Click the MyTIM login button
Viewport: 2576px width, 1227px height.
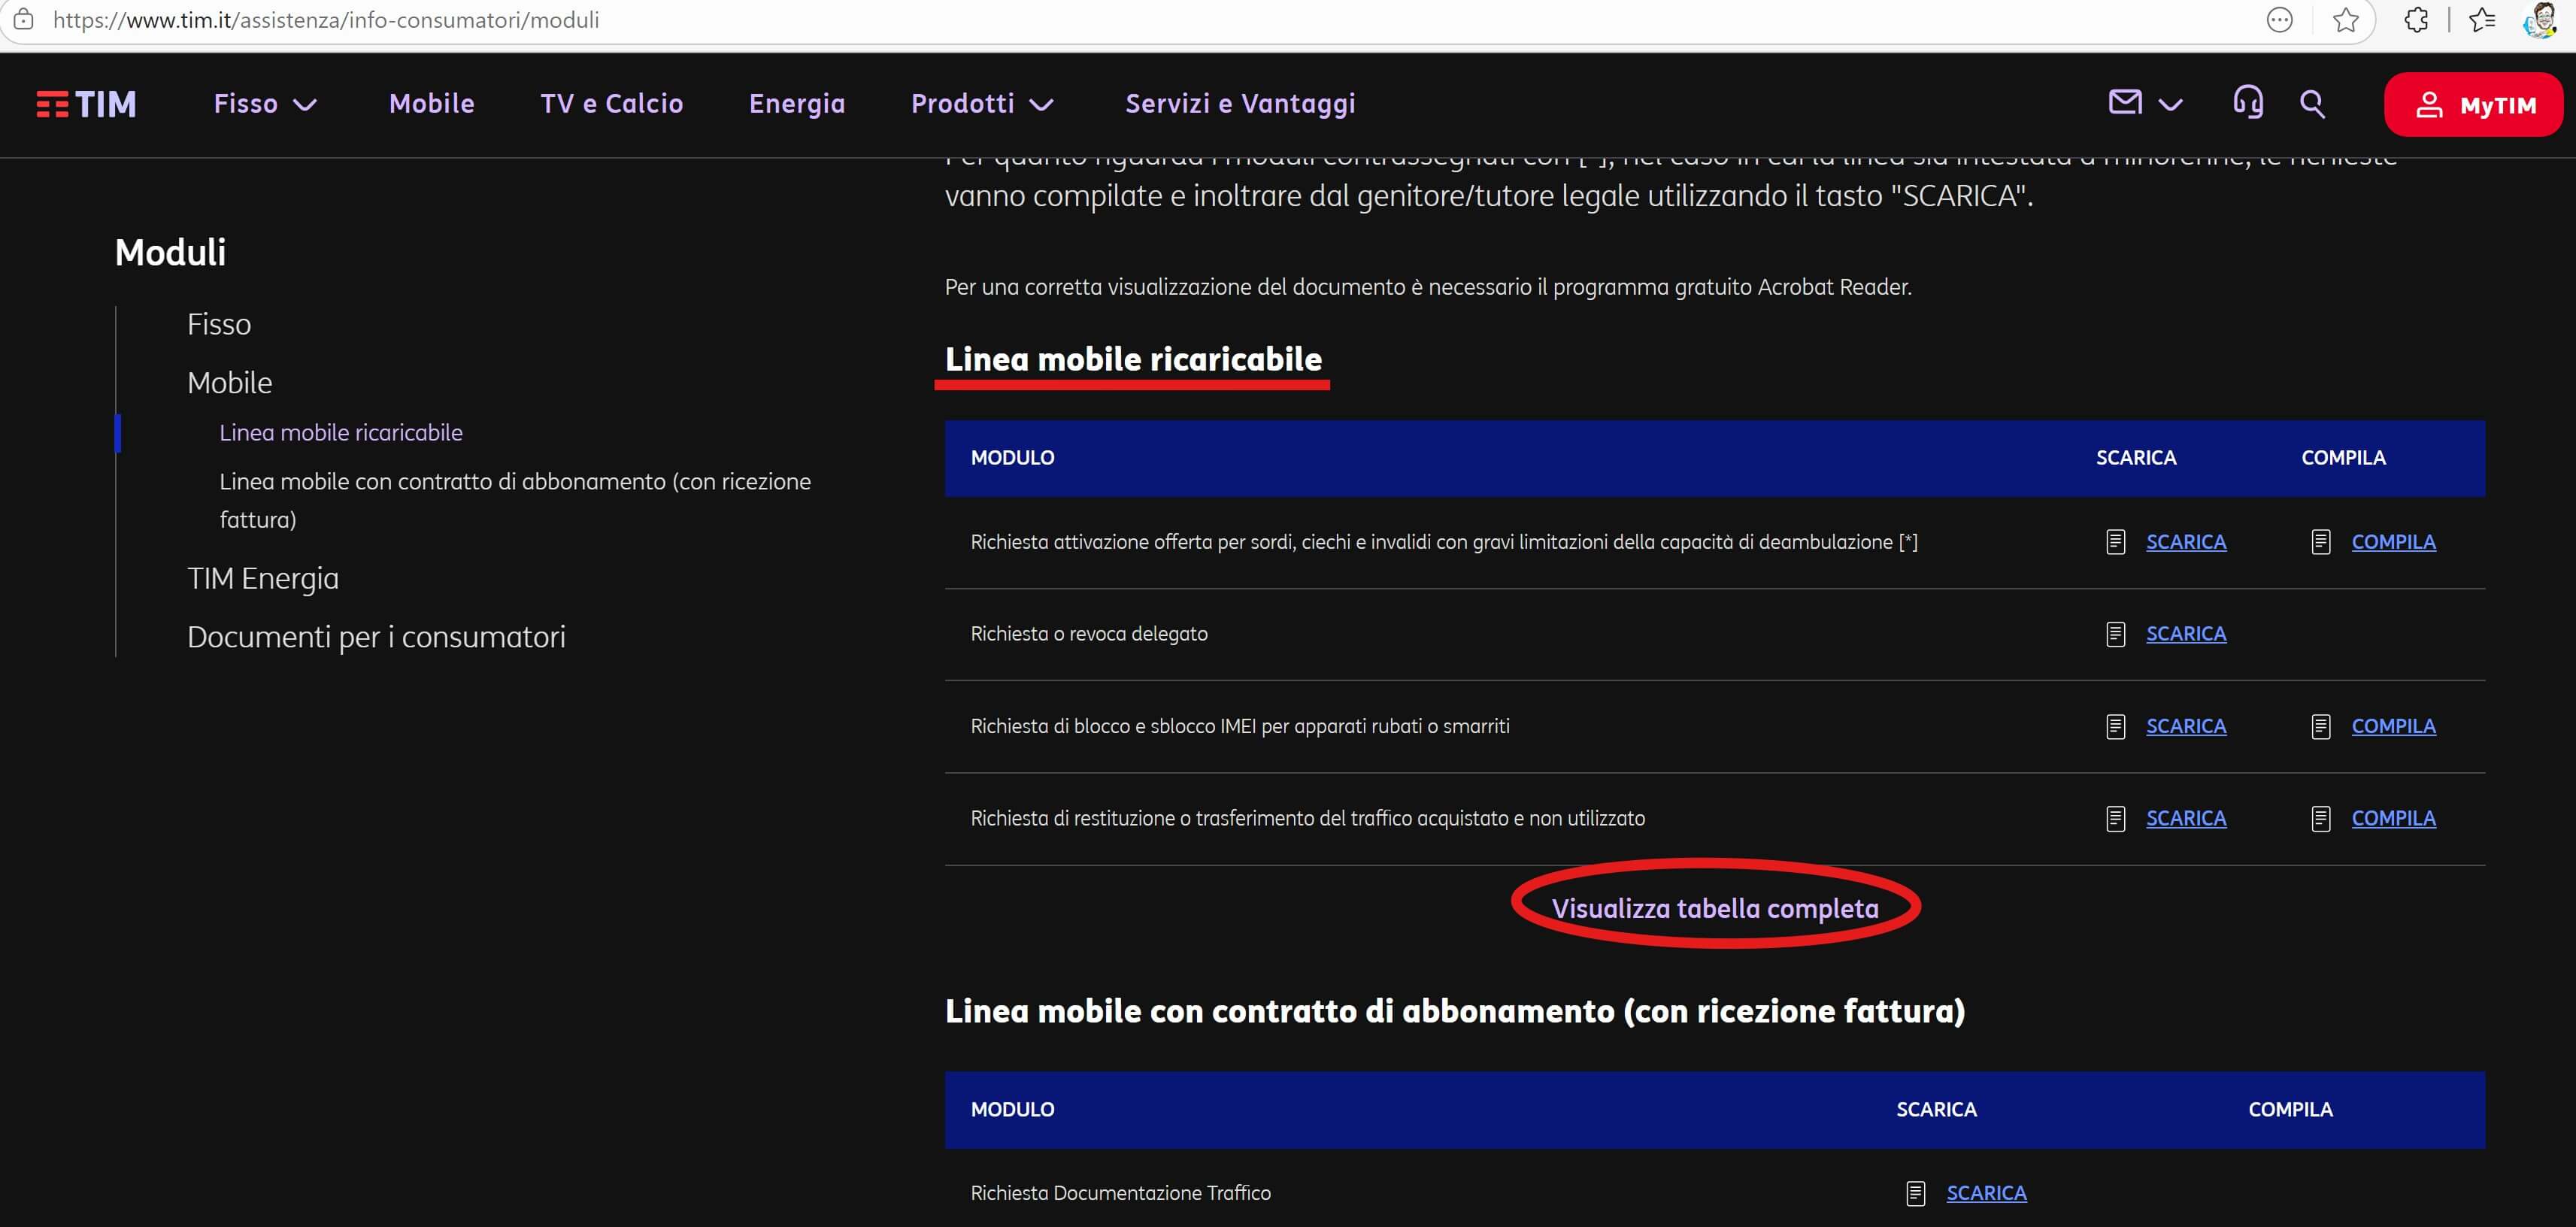click(2473, 105)
